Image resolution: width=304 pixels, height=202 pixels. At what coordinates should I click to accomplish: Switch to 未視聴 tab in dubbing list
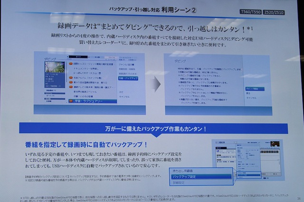coord(97,57)
